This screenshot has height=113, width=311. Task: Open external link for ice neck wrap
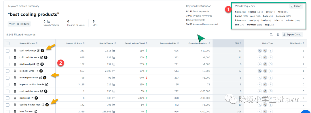pyautogui.click(x=37, y=71)
